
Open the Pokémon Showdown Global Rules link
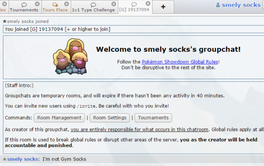[180, 62]
